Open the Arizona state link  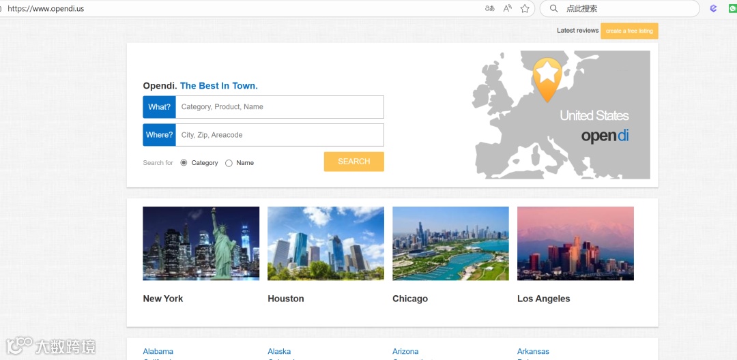405,352
